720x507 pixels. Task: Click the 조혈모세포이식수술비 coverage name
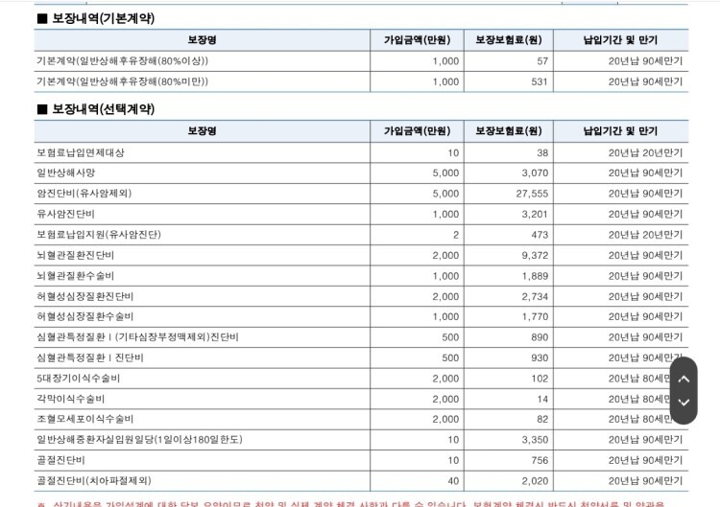pyautogui.click(x=84, y=419)
